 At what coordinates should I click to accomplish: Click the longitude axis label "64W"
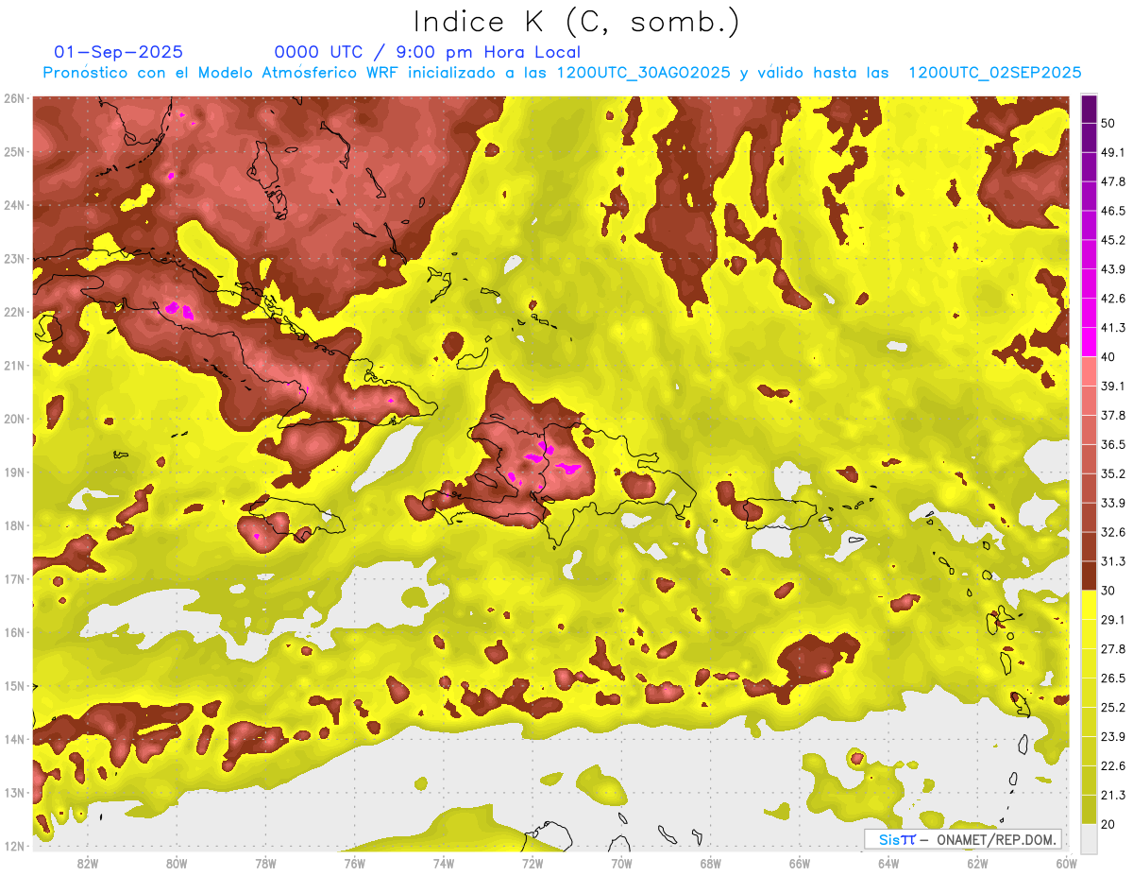tap(888, 863)
